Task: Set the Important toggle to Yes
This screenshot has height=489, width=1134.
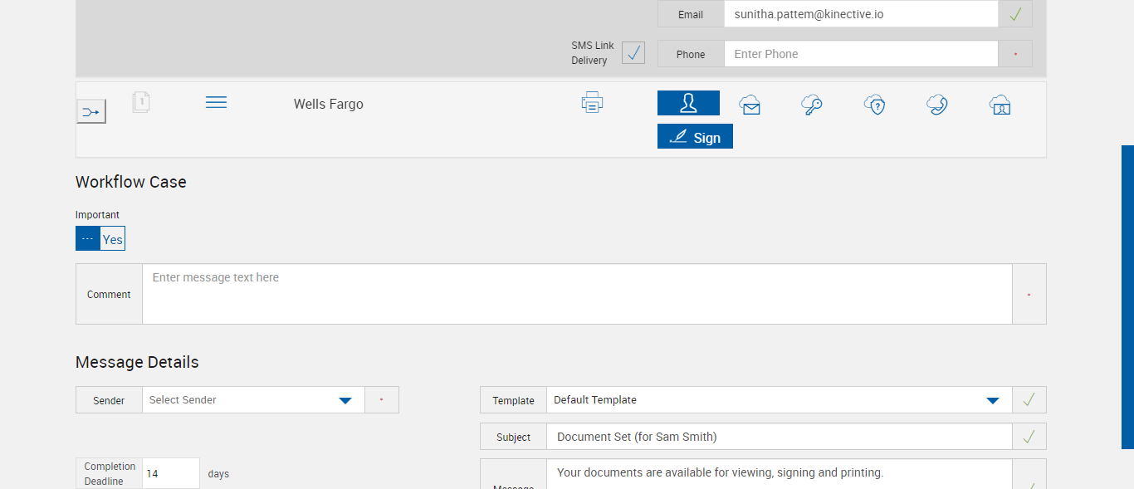Action: click(x=113, y=239)
